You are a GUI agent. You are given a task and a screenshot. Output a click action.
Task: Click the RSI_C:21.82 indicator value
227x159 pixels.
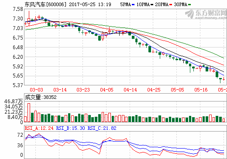102,128
